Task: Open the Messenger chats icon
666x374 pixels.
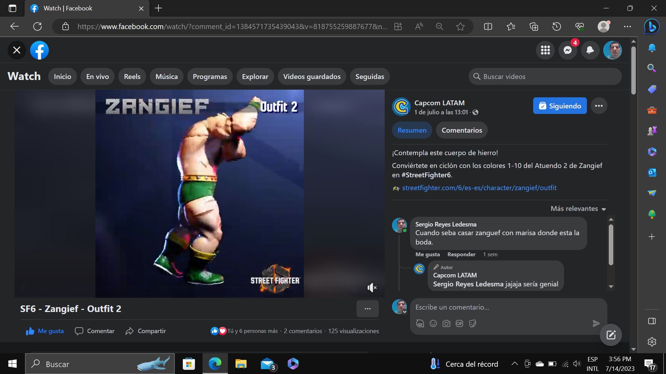Action: click(x=567, y=50)
